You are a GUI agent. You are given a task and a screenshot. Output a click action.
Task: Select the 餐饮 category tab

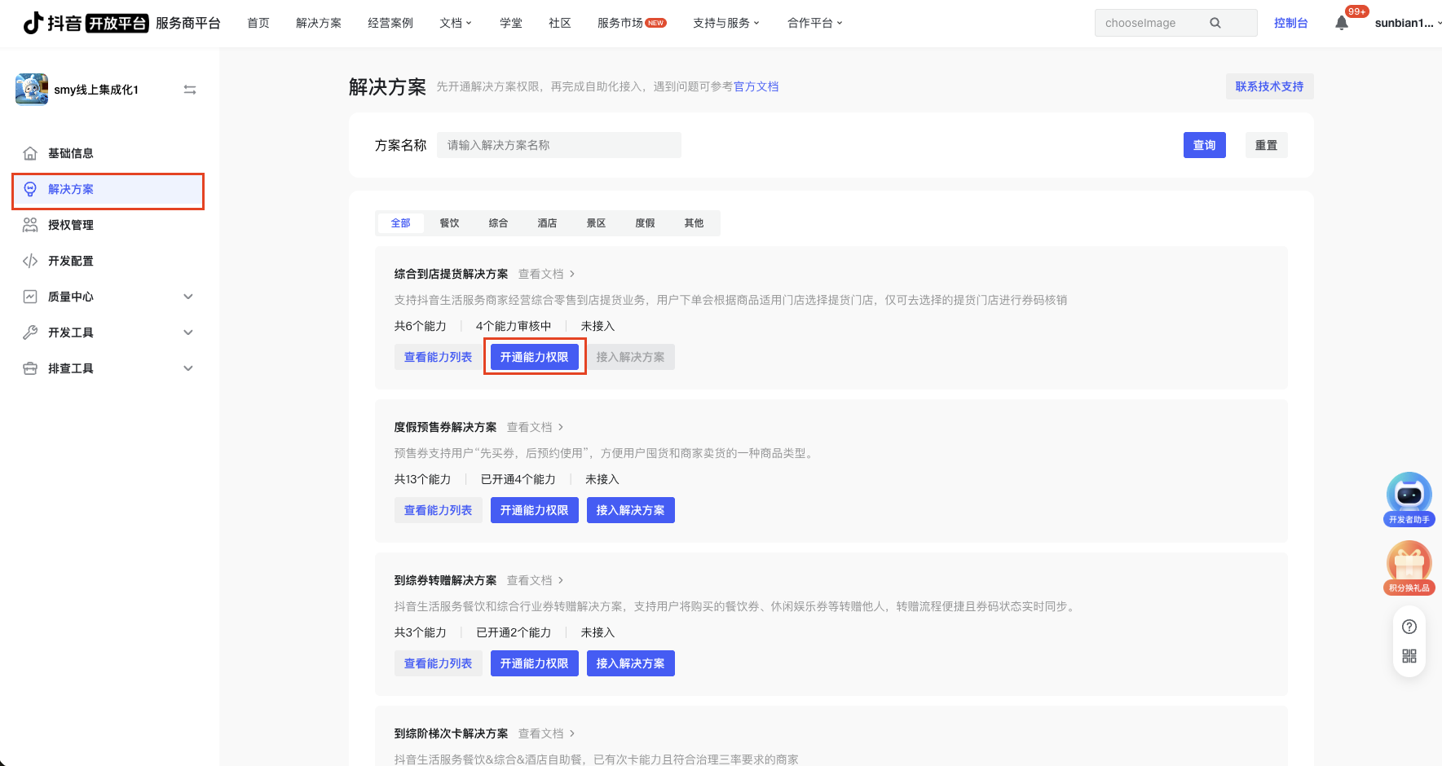449,223
